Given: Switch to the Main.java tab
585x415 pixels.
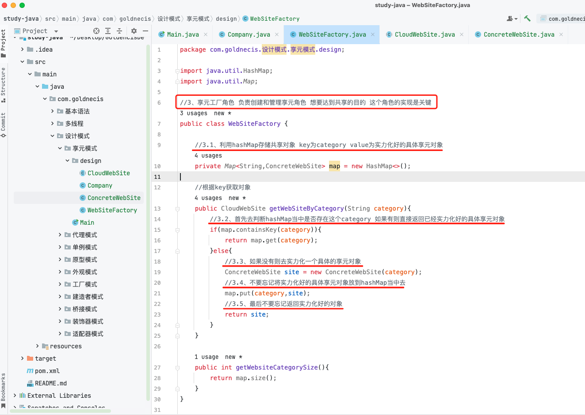Looking at the screenshot, I should point(183,34).
